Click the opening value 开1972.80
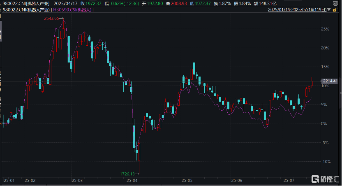The height and width of the screenshot is (186, 342). coord(153,3)
